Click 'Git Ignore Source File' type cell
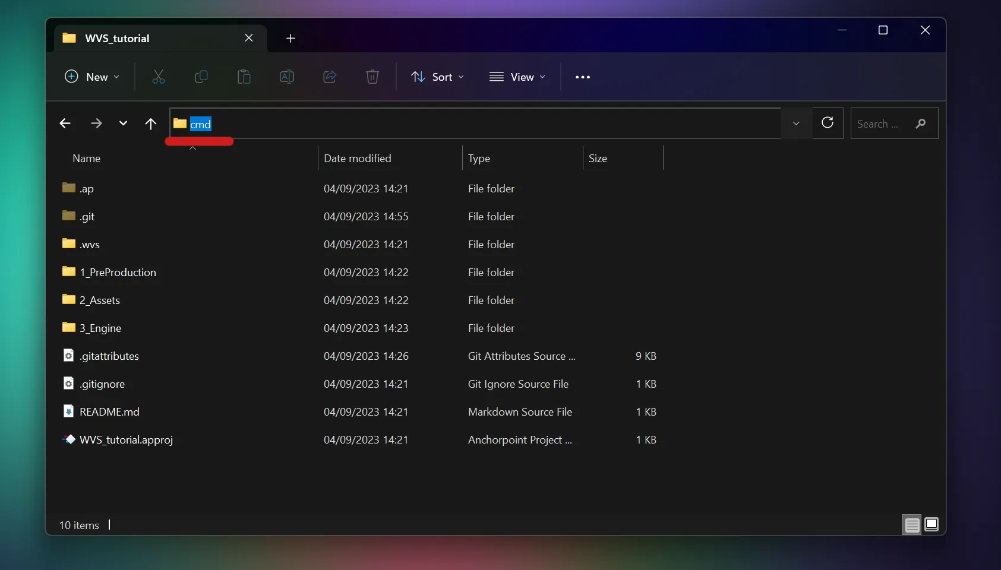 pos(518,384)
